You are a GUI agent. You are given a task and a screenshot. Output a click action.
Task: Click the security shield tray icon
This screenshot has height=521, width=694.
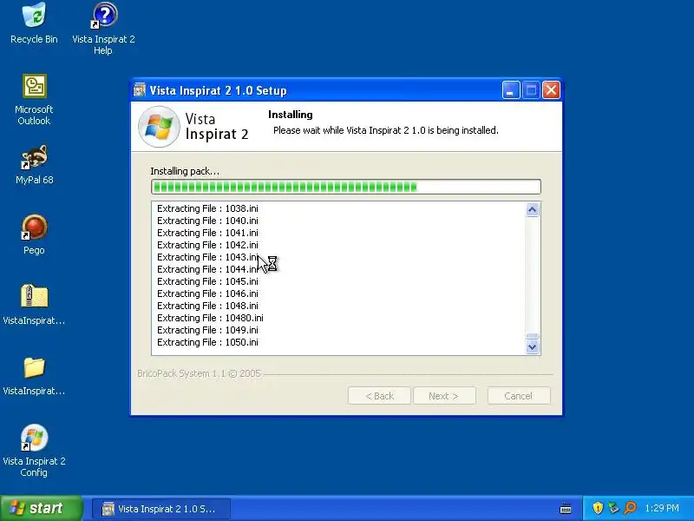pos(598,508)
